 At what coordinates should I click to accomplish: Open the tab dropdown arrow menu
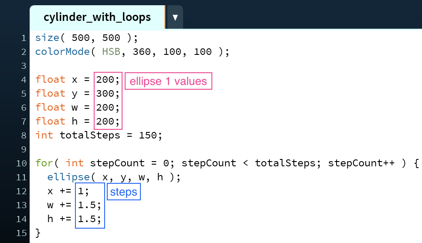(x=175, y=17)
